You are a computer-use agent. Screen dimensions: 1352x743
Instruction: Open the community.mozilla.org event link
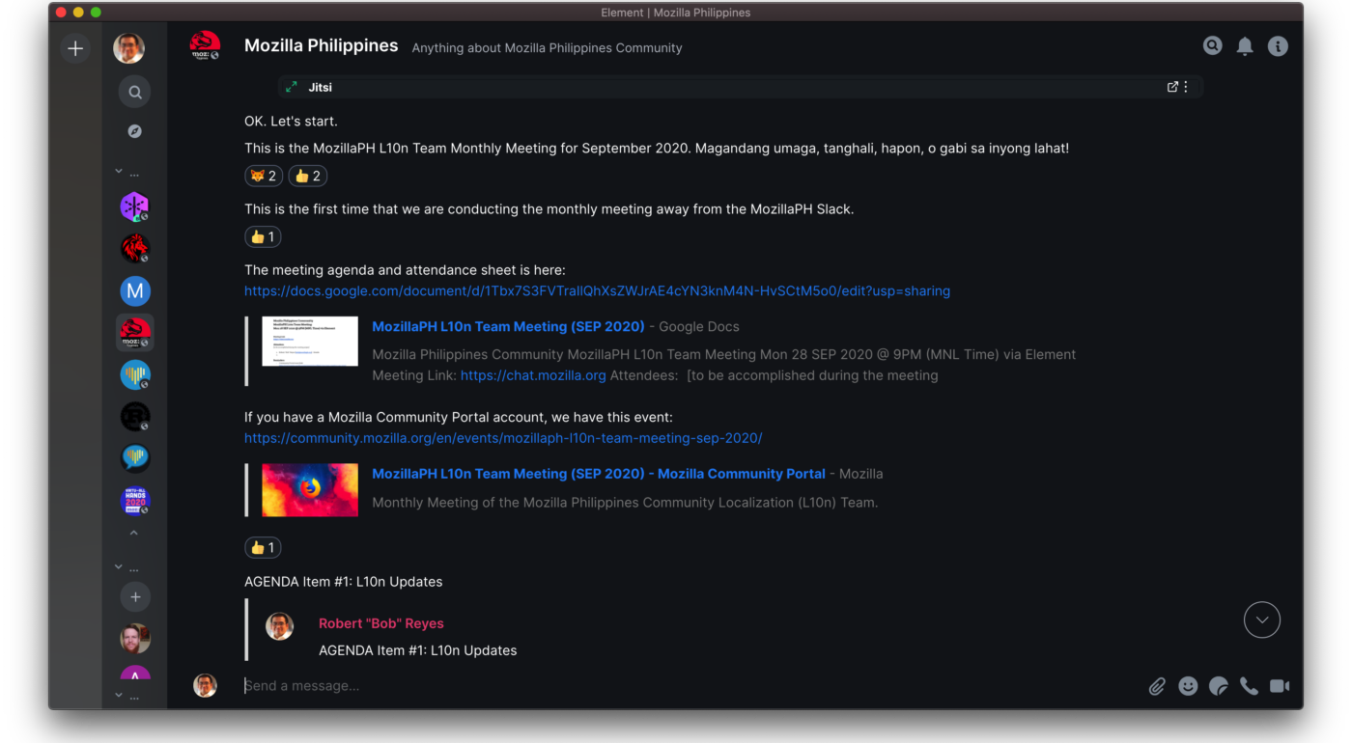(503, 437)
